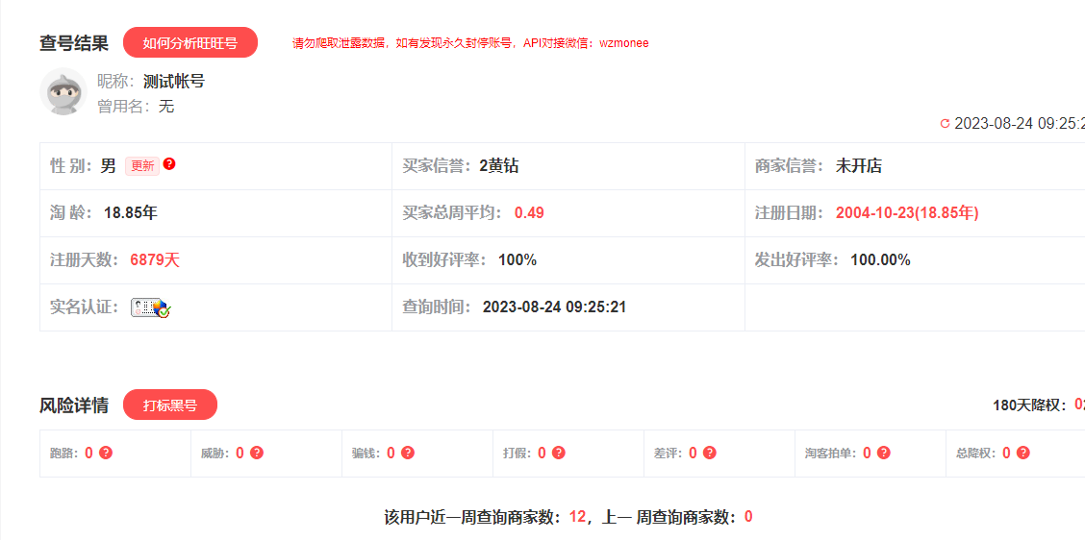Open the help icon for 威胁

point(257,453)
